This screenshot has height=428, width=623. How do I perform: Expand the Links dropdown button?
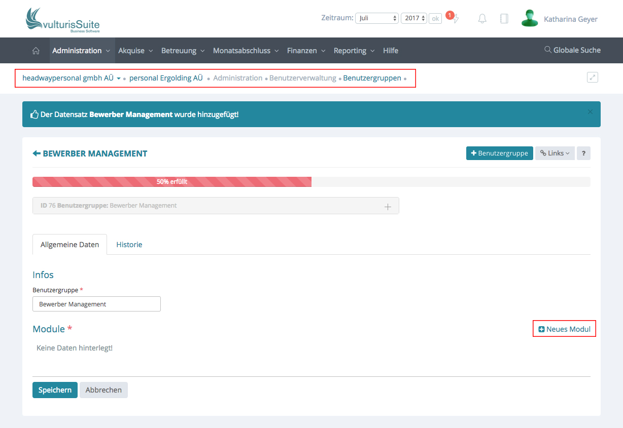(555, 153)
